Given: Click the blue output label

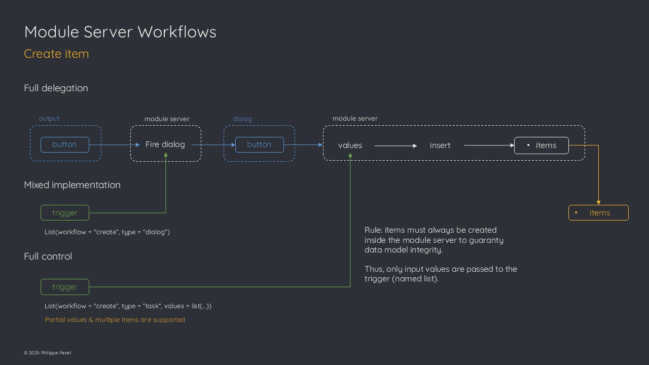Looking at the screenshot, I should click(49, 119).
